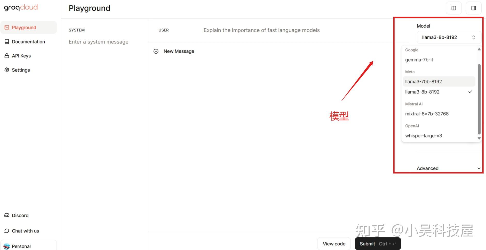Go to API Keys
Viewport: 486px width, 250px height.
29,56
